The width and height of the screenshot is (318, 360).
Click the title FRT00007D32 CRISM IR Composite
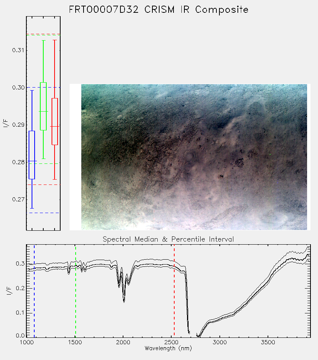point(159,10)
